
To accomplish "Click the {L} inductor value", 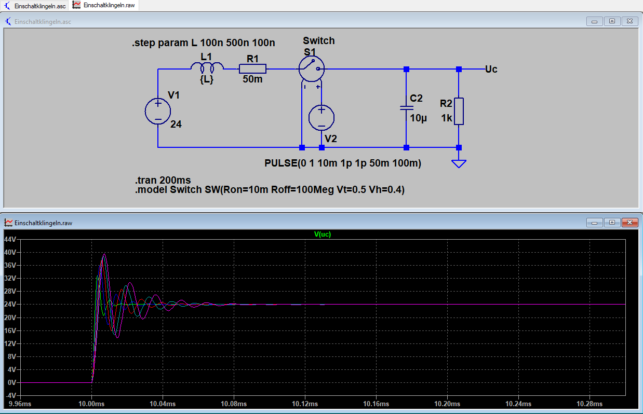I will click(x=207, y=79).
